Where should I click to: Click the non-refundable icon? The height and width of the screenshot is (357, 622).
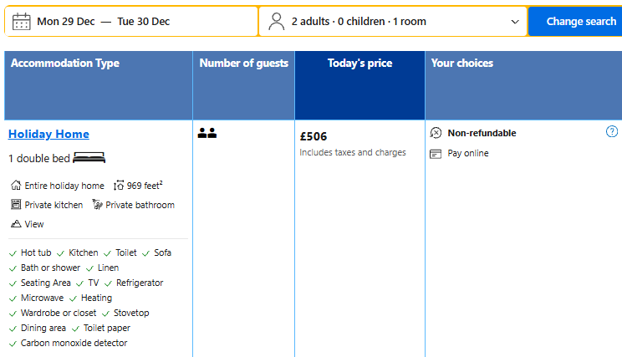[436, 133]
